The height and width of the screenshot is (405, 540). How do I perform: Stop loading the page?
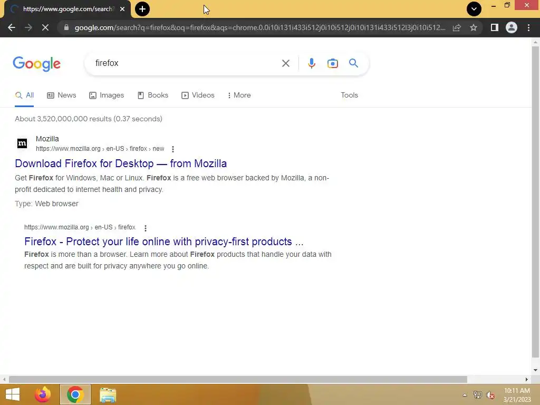45,27
